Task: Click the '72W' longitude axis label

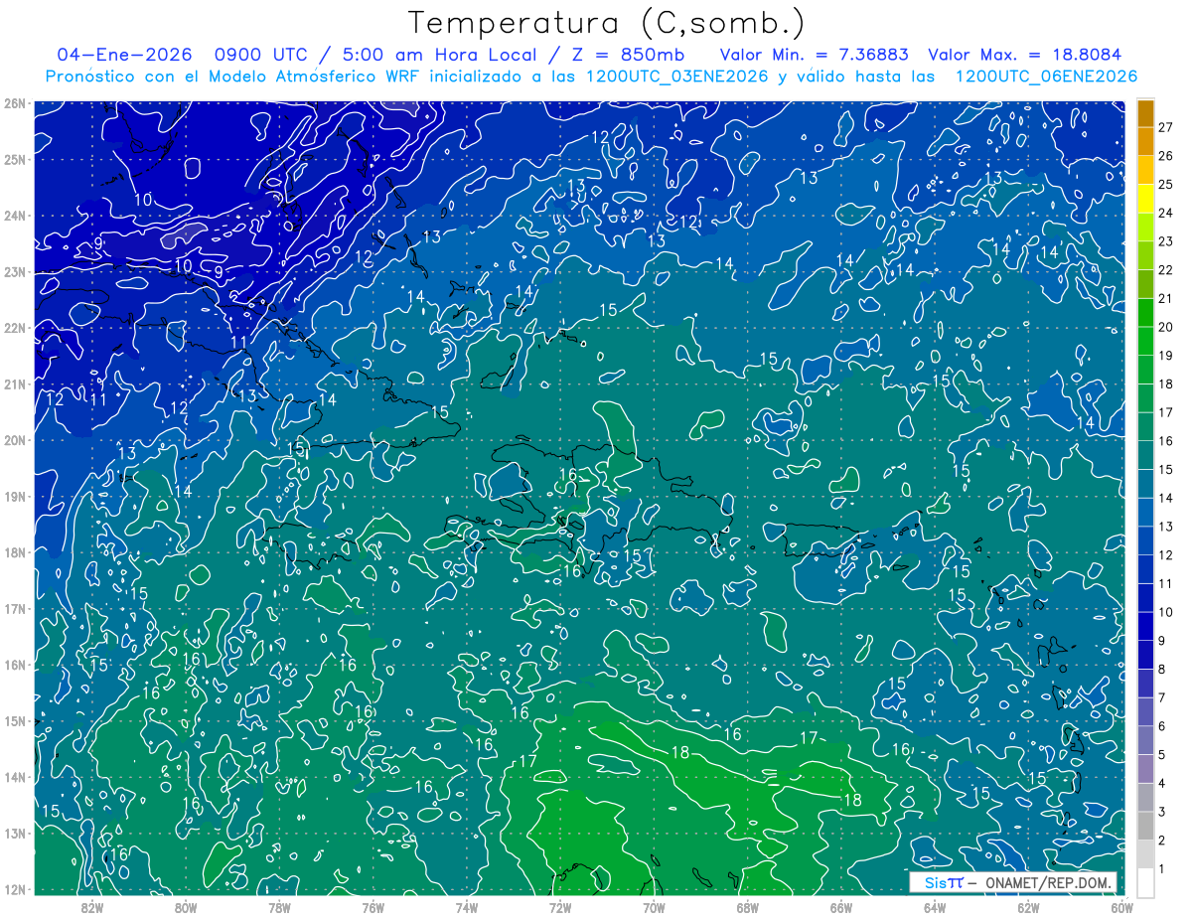Action: (x=560, y=907)
